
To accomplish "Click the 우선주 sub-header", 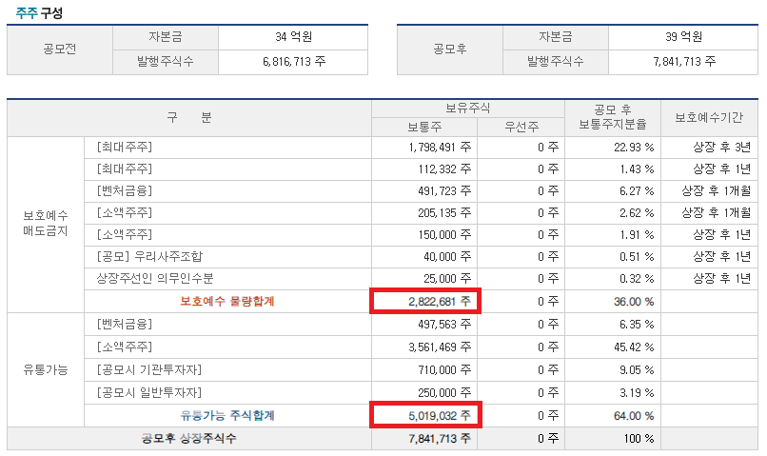I will [x=521, y=128].
